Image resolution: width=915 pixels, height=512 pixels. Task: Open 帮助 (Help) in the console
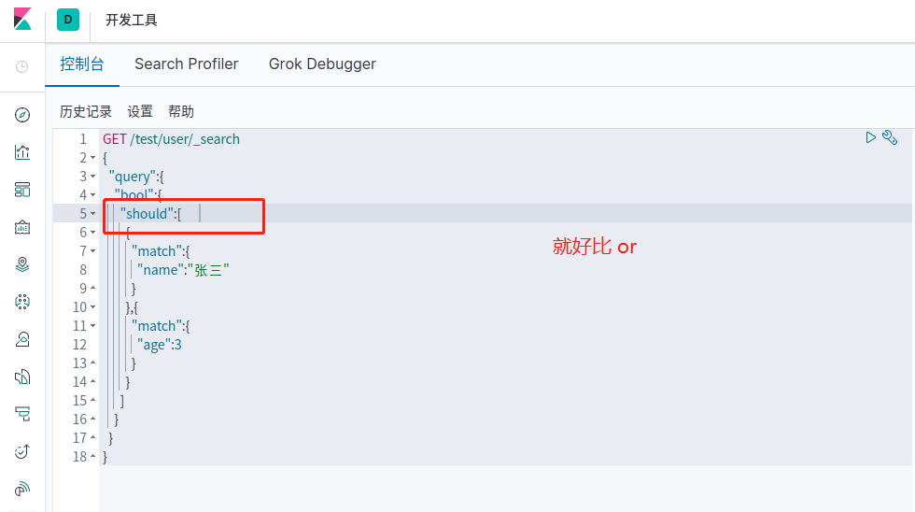tap(181, 111)
